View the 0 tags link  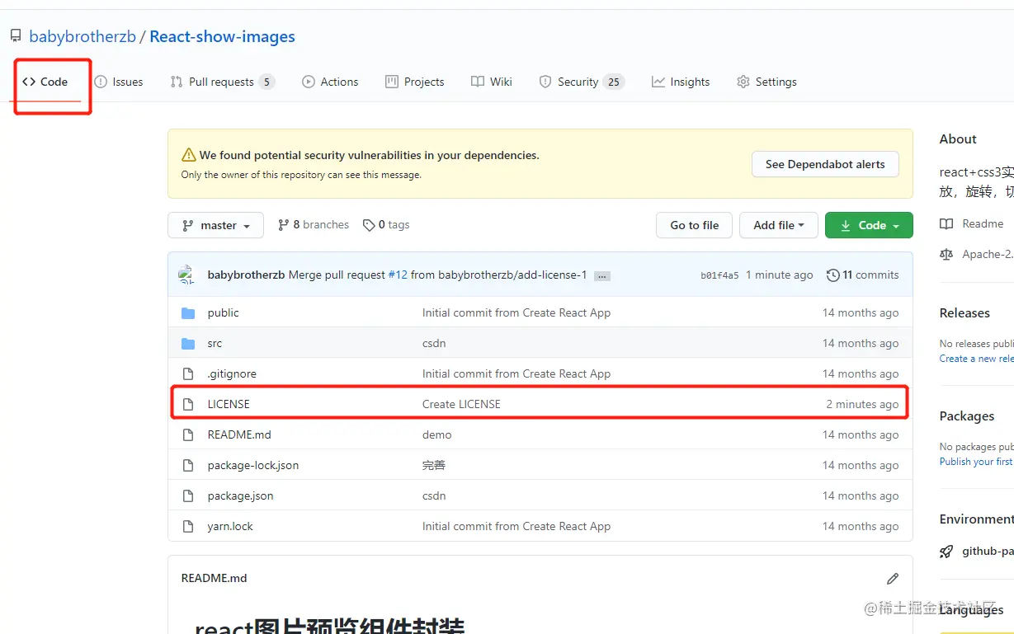coord(386,224)
